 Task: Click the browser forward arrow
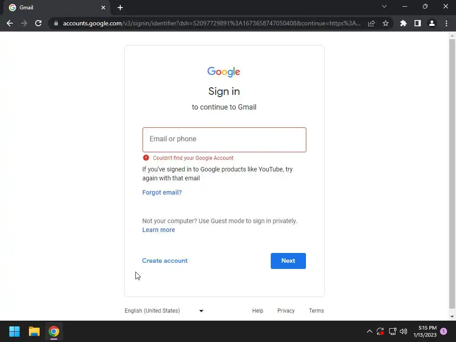pyautogui.click(x=24, y=23)
